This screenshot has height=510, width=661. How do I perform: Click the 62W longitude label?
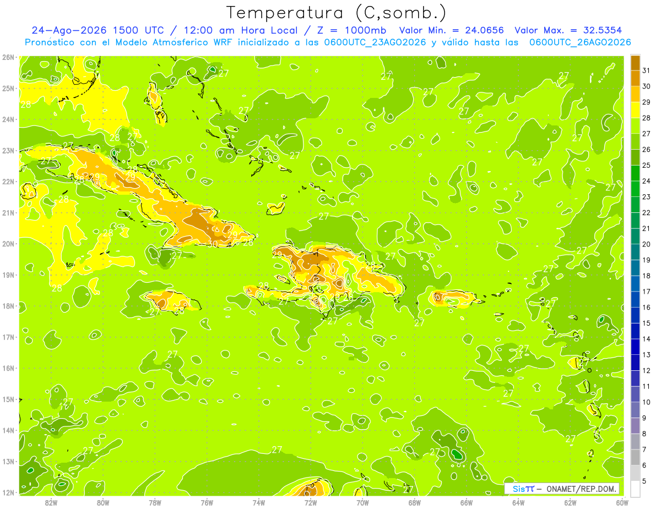[x=570, y=502]
